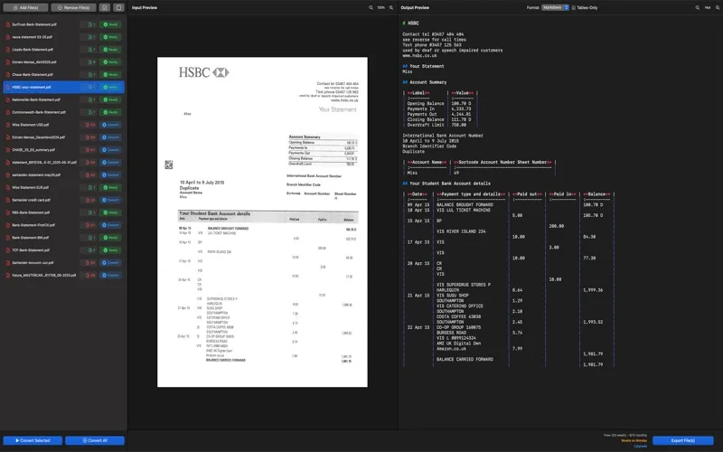Click Convert button for Bank-Statement-FirstCiti.pdf
Image resolution: width=723 pixels, height=452 pixels.
click(110, 225)
